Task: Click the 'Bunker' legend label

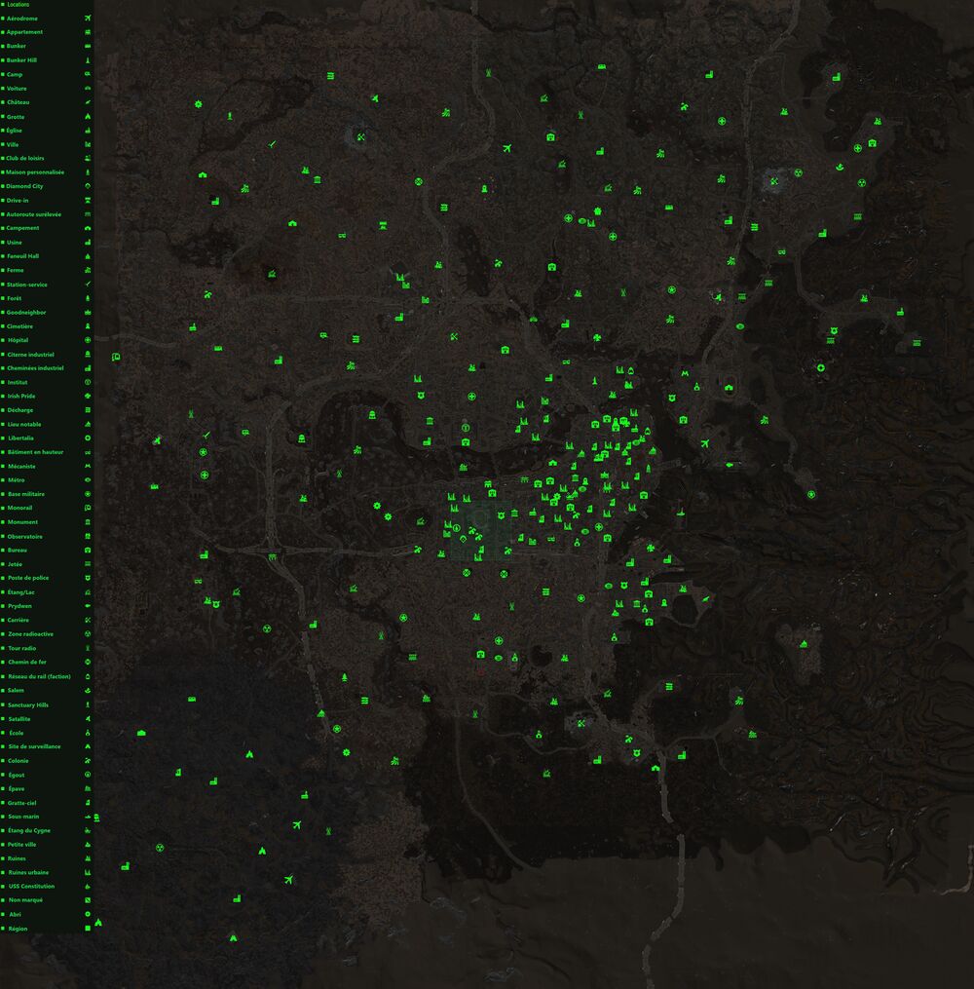Action: 16,46
